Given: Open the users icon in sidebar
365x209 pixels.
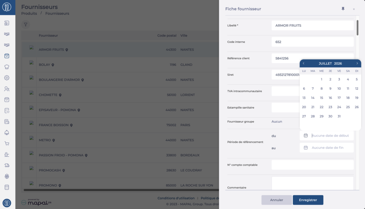Looking at the screenshot, I should click(7, 89).
